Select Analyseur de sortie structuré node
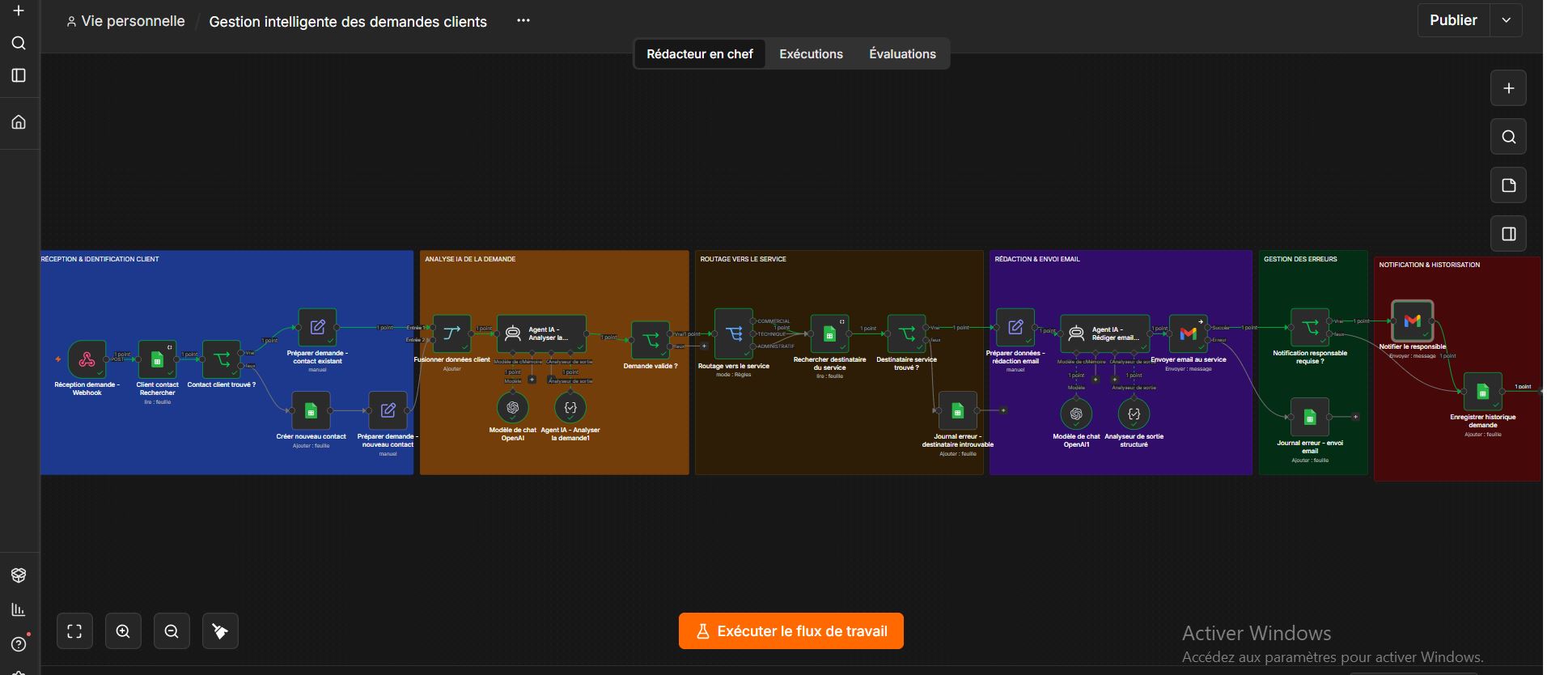This screenshot has width=1547, height=675. tap(1134, 414)
